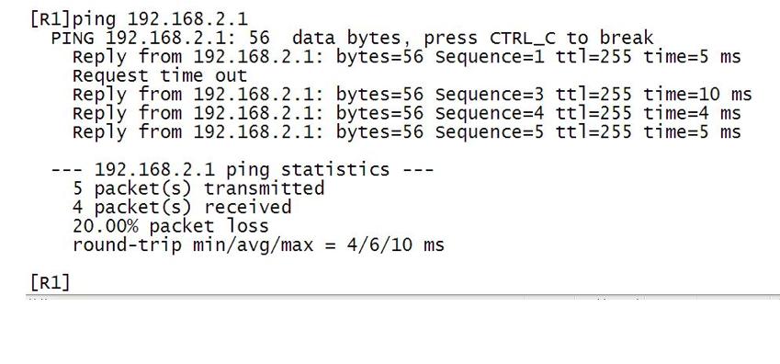The height and width of the screenshot is (364, 780).
Task: Click the first [R1] prompt label
Action: click(51, 19)
